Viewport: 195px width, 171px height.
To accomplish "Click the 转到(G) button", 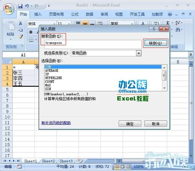I will point(155,43).
